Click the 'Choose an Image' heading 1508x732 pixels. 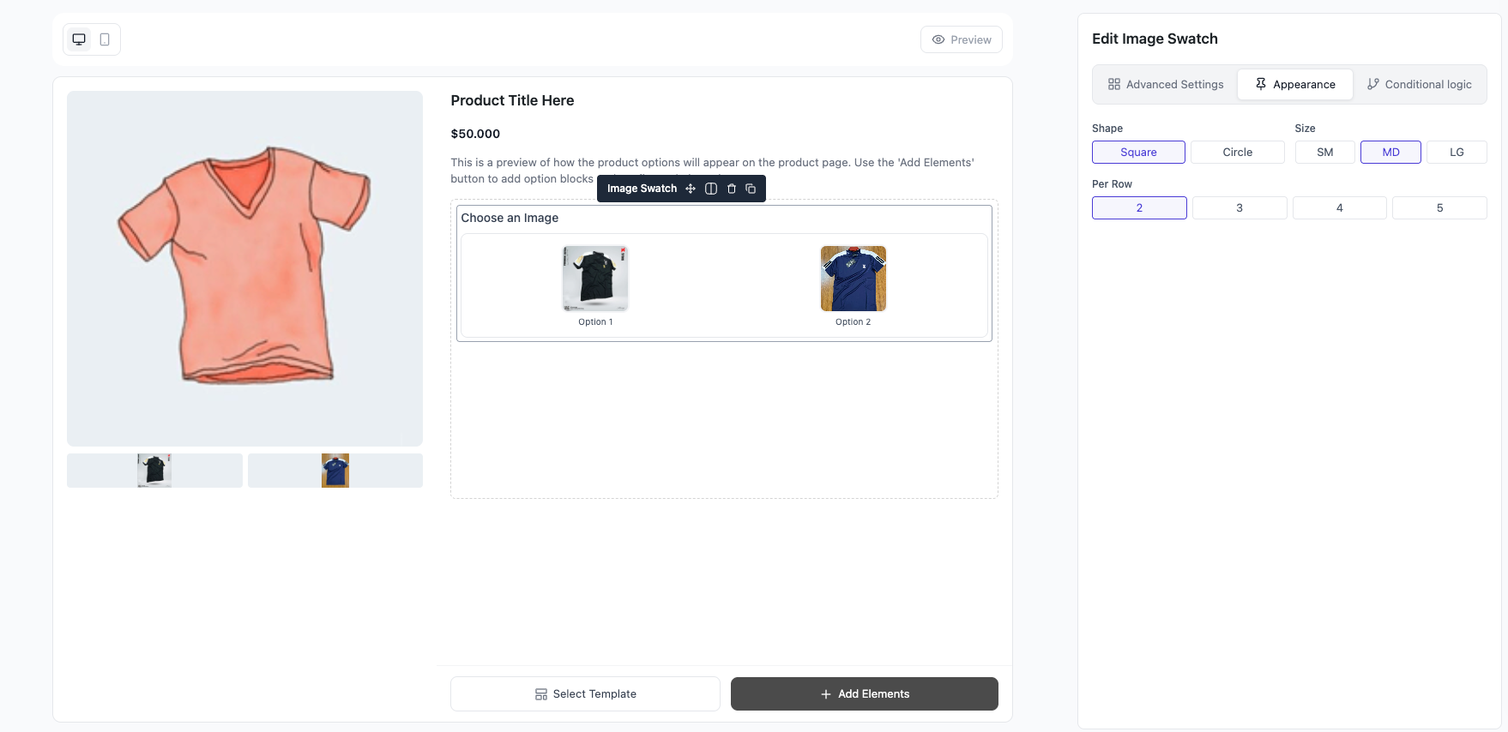pos(510,218)
